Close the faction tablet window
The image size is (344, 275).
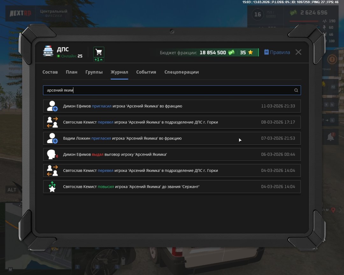[298, 52]
